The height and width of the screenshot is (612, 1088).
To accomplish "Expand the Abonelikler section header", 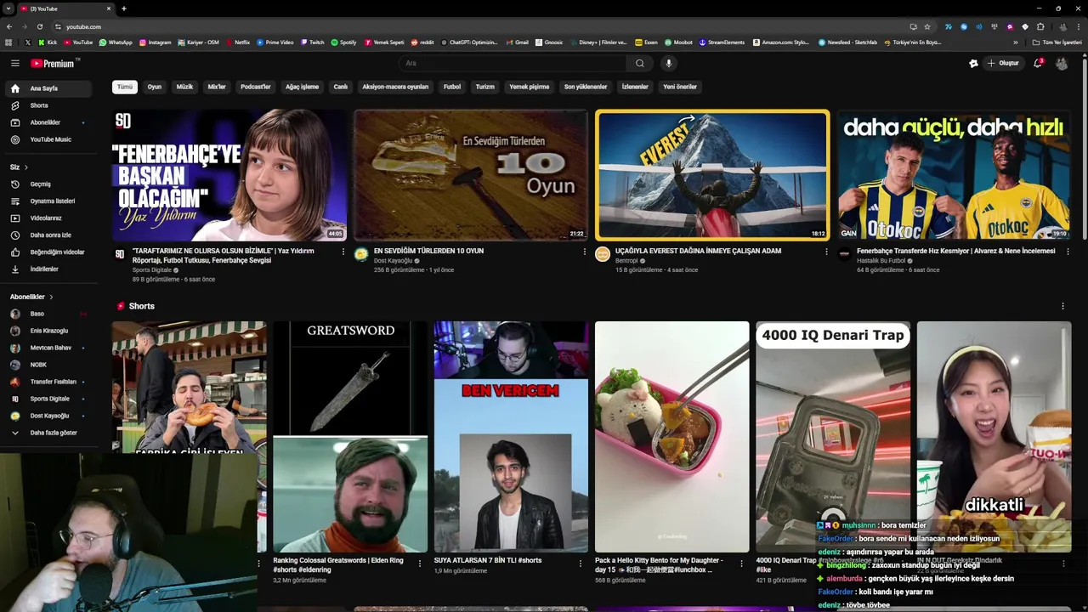I will point(31,297).
